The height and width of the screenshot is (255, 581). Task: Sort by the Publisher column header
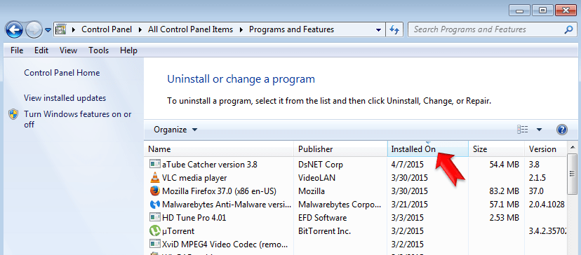coord(340,149)
